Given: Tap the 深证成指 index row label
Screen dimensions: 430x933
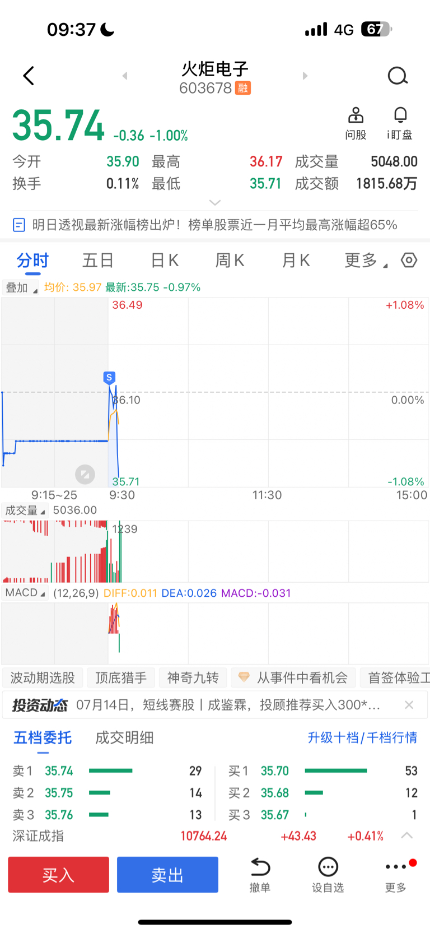Looking at the screenshot, I should 38,836.
